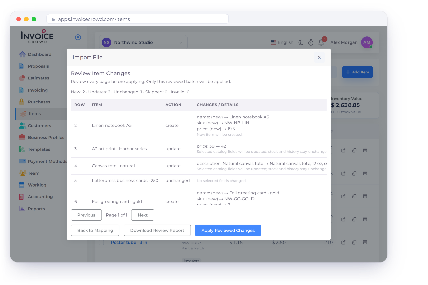The width and height of the screenshot is (428, 285).
Task: Expand the Northwind Studio business dropdown
Action: 143,42
